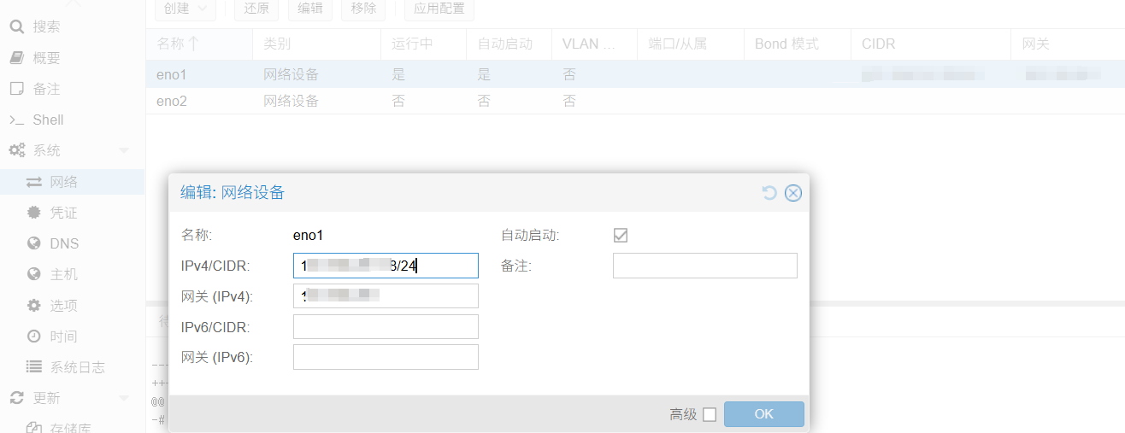Open the 创建 dropdown button
This screenshot has width=1125, height=433.
[x=186, y=9]
